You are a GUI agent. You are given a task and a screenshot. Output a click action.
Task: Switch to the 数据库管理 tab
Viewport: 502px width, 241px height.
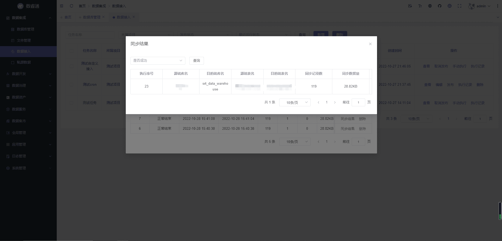point(91,17)
